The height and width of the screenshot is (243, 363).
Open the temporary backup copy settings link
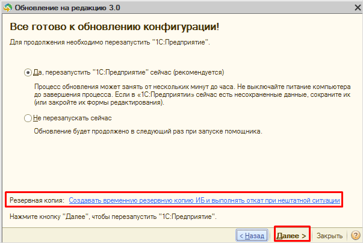point(205,200)
